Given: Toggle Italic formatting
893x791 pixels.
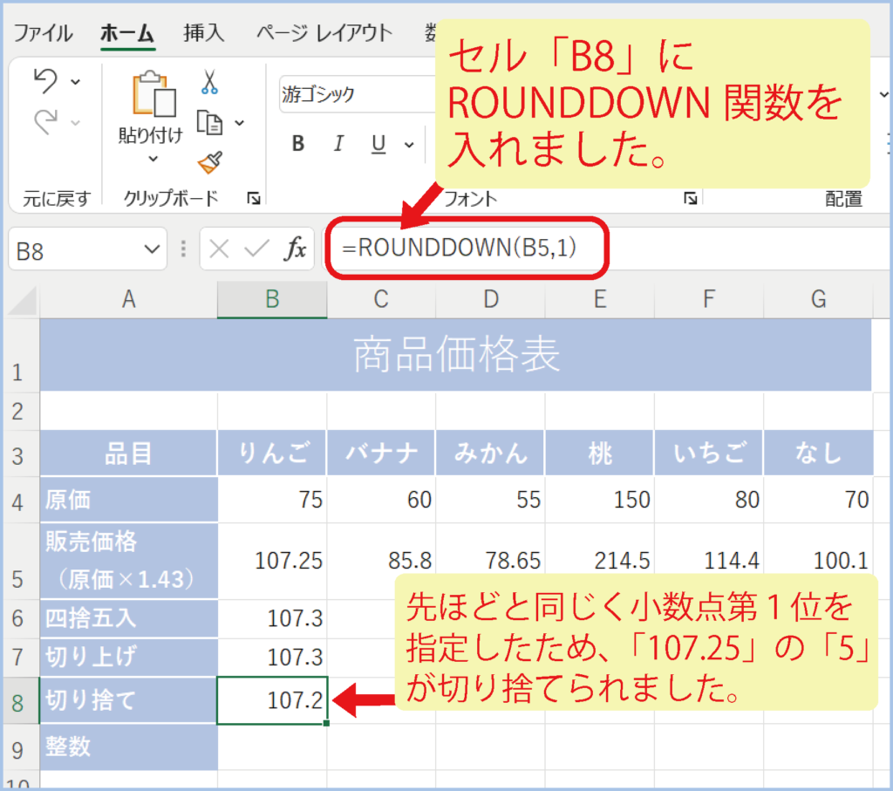Looking at the screenshot, I should tap(339, 144).
